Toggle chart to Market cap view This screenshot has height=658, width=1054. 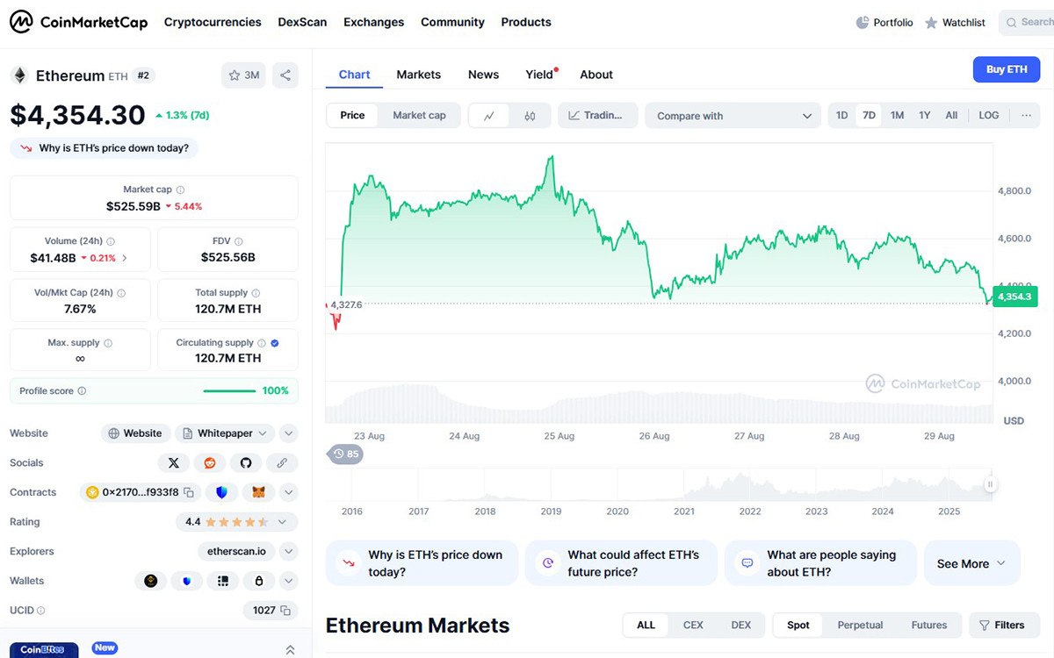pos(419,116)
